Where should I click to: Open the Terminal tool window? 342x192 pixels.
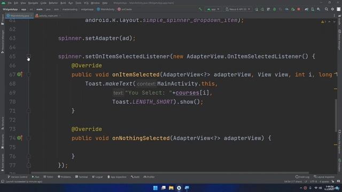pyautogui.click(x=82, y=177)
